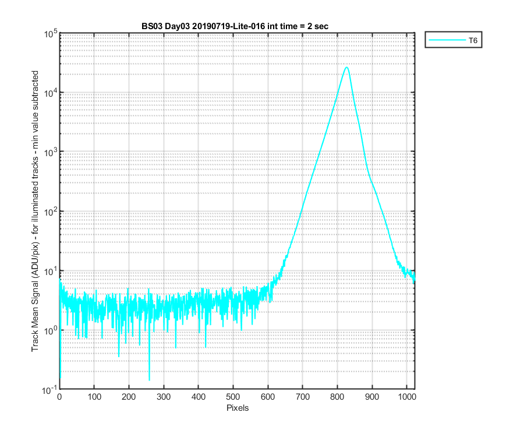Viewport: 524px width, 437px height.
Task: Click the peak of the cyan T6 curve
Action: point(346,68)
